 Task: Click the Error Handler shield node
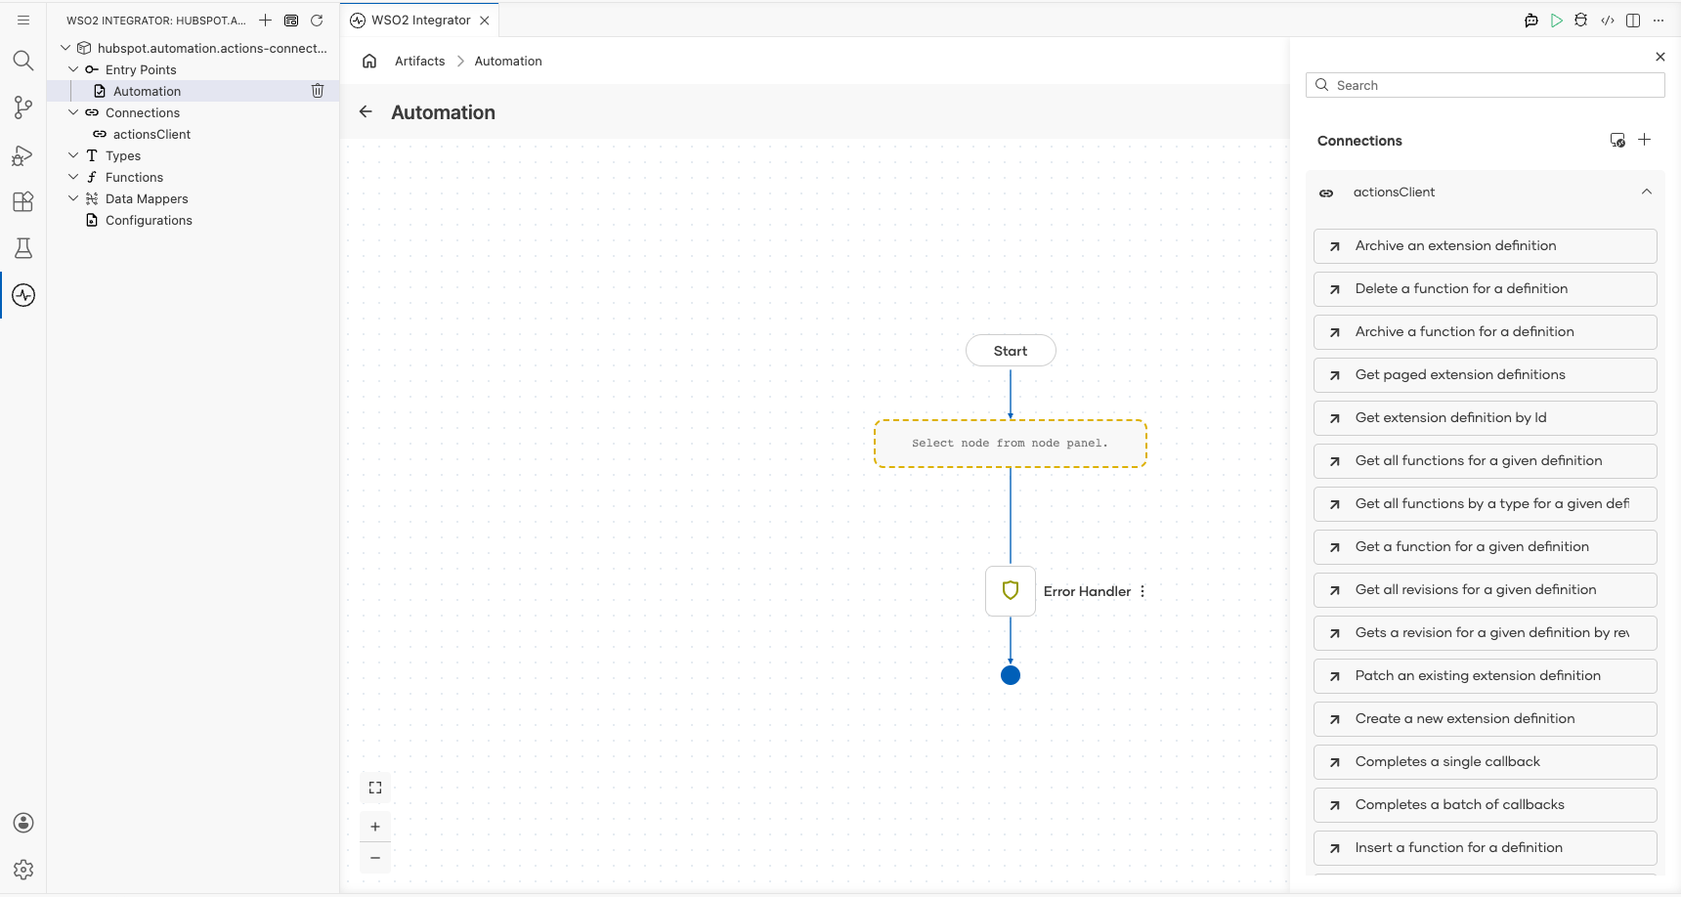click(x=1011, y=591)
